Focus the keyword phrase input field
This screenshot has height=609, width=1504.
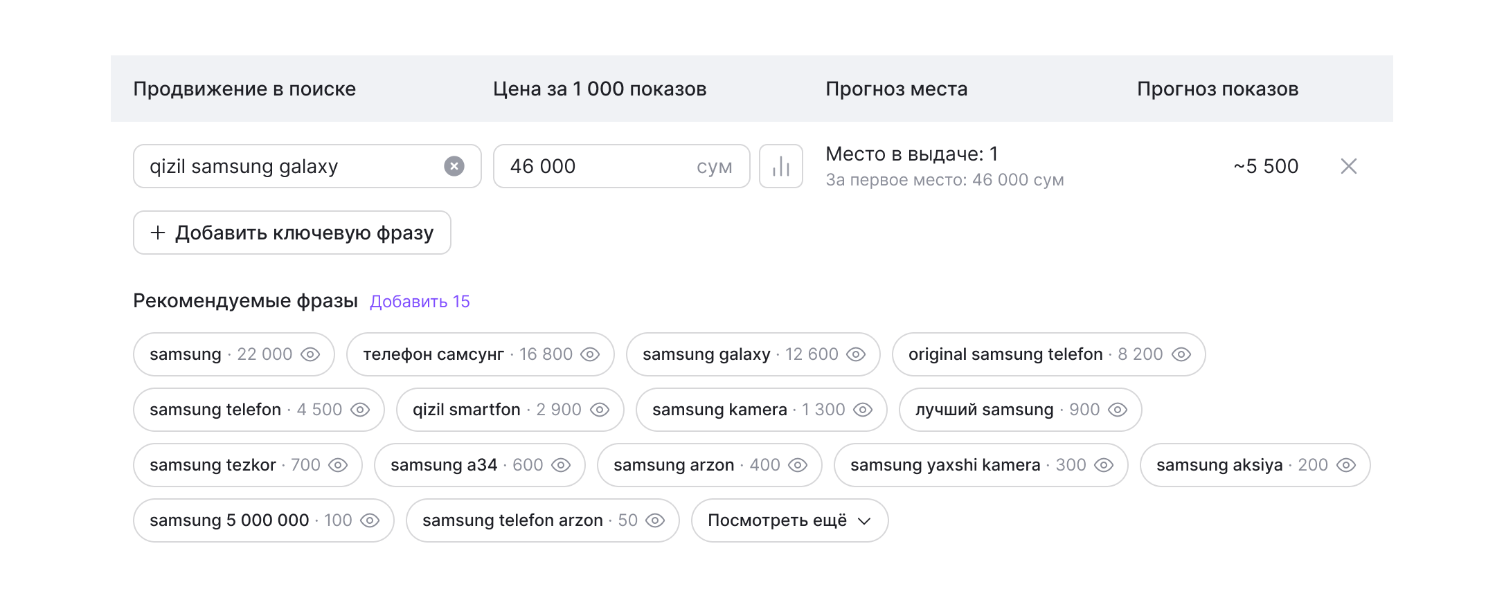pos(307,166)
